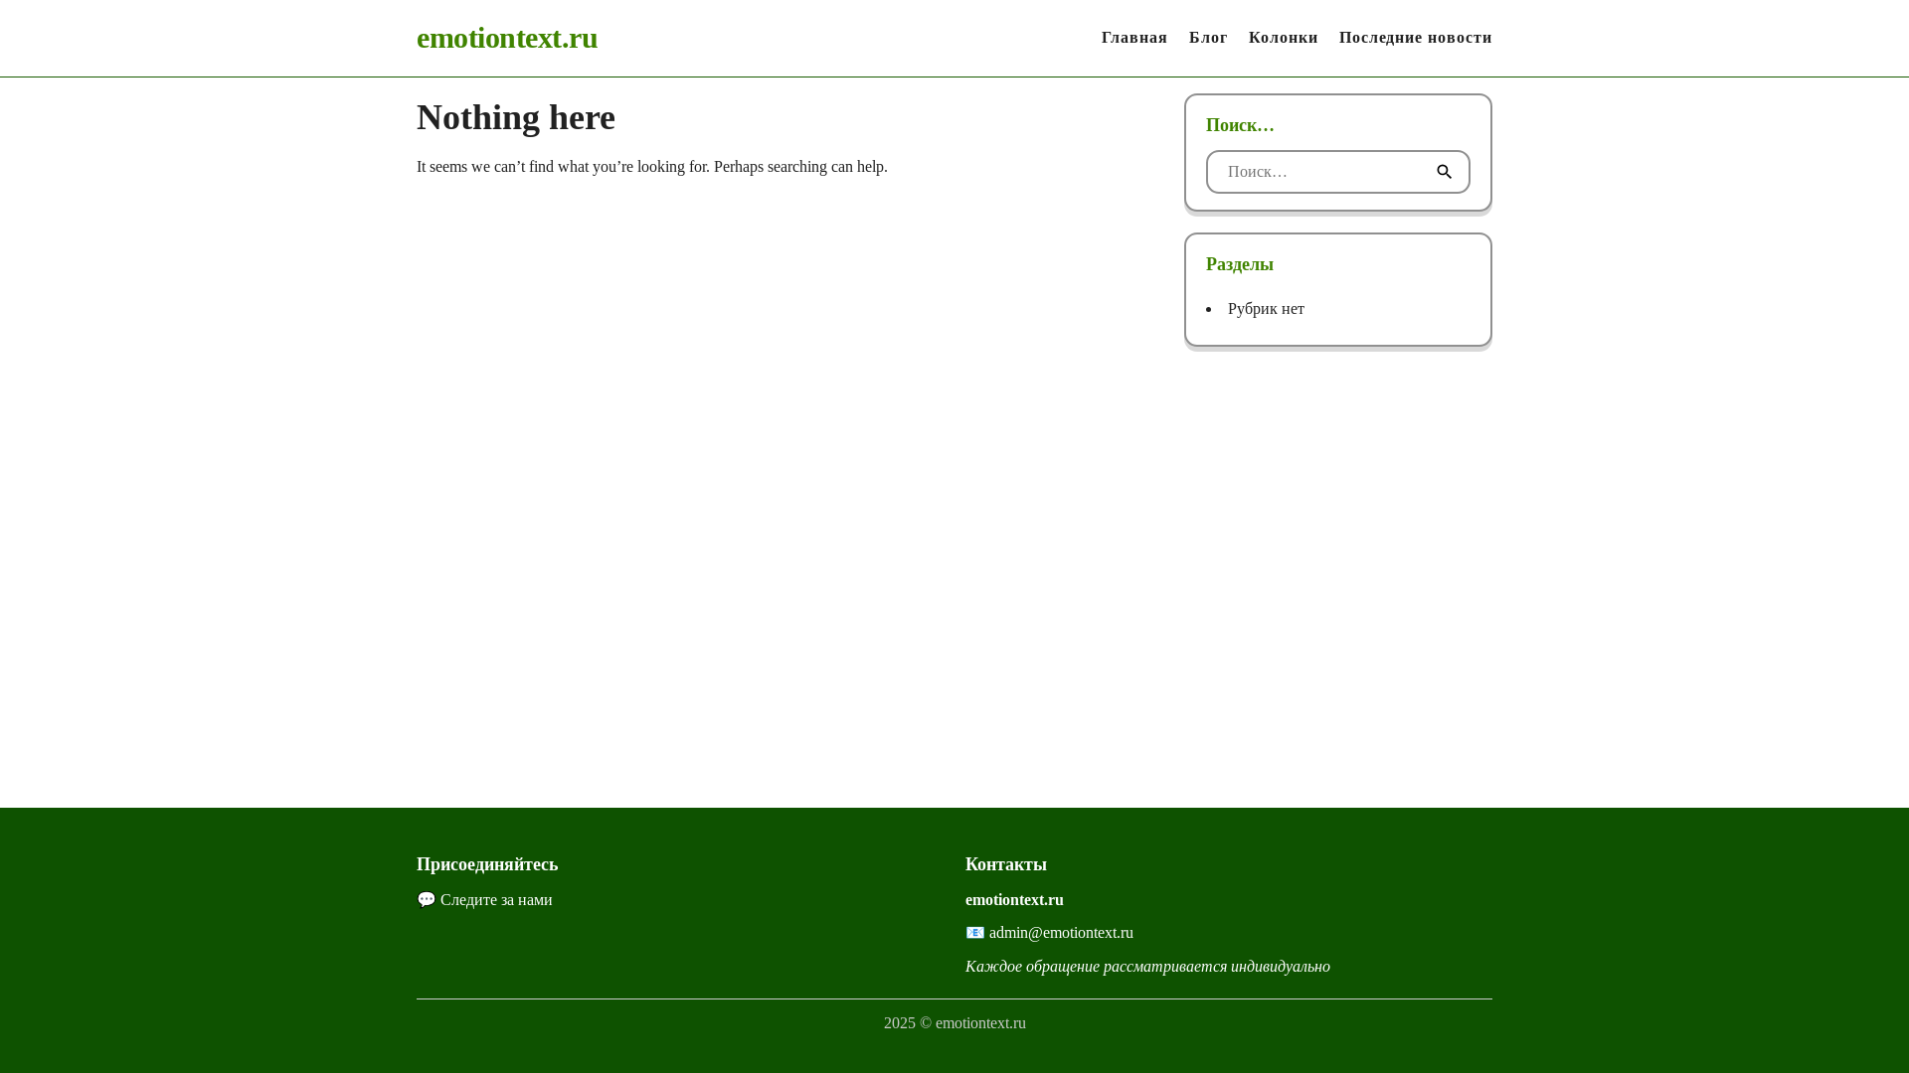Open the Блог menu item
This screenshot has width=1909, height=1073.
click(x=1208, y=38)
